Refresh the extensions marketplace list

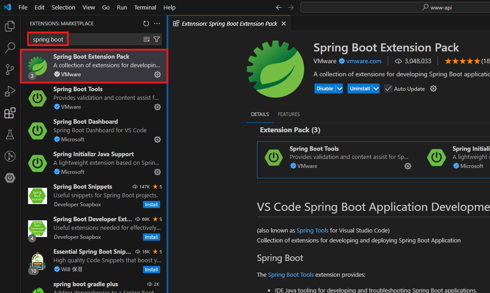click(x=146, y=23)
